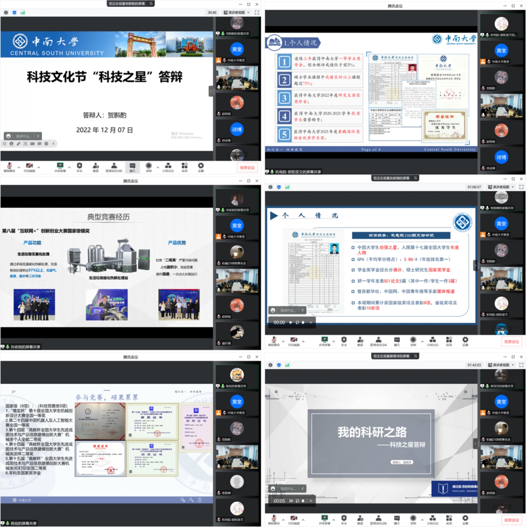
Task: Click conference room video beside 典型竞赛经历 slide
Action: [x=237, y=281]
